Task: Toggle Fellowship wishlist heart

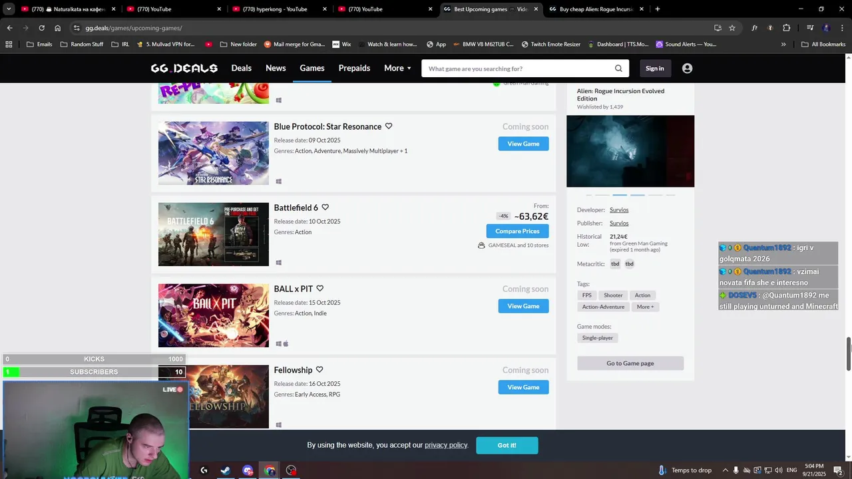Action: pos(319,370)
